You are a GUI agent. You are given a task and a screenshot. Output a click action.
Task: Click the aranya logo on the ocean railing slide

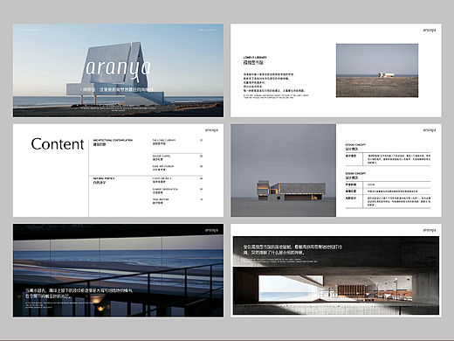pyautogui.click(x=211, y=230)
